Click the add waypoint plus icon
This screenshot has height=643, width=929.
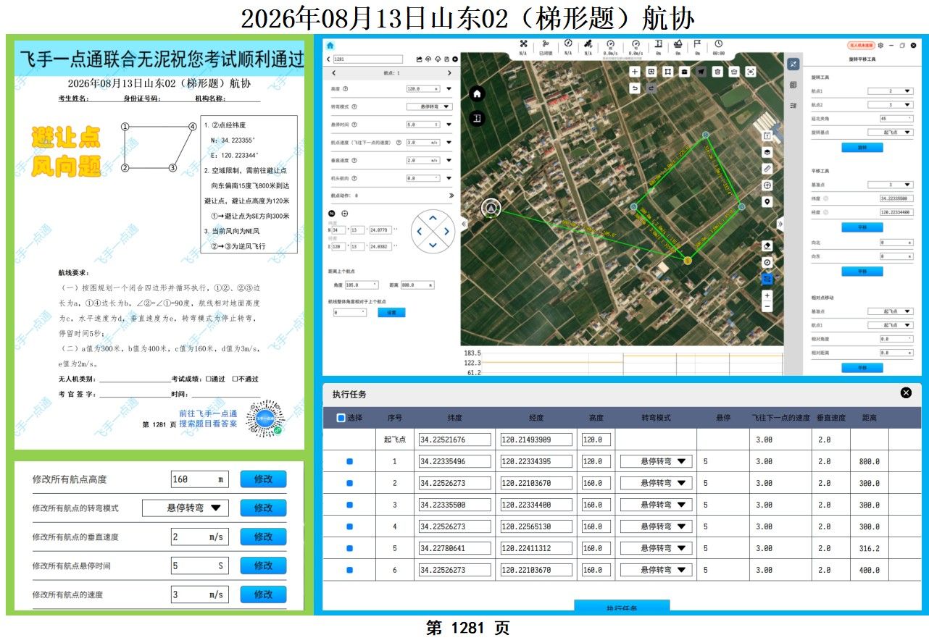pos(635,72)
